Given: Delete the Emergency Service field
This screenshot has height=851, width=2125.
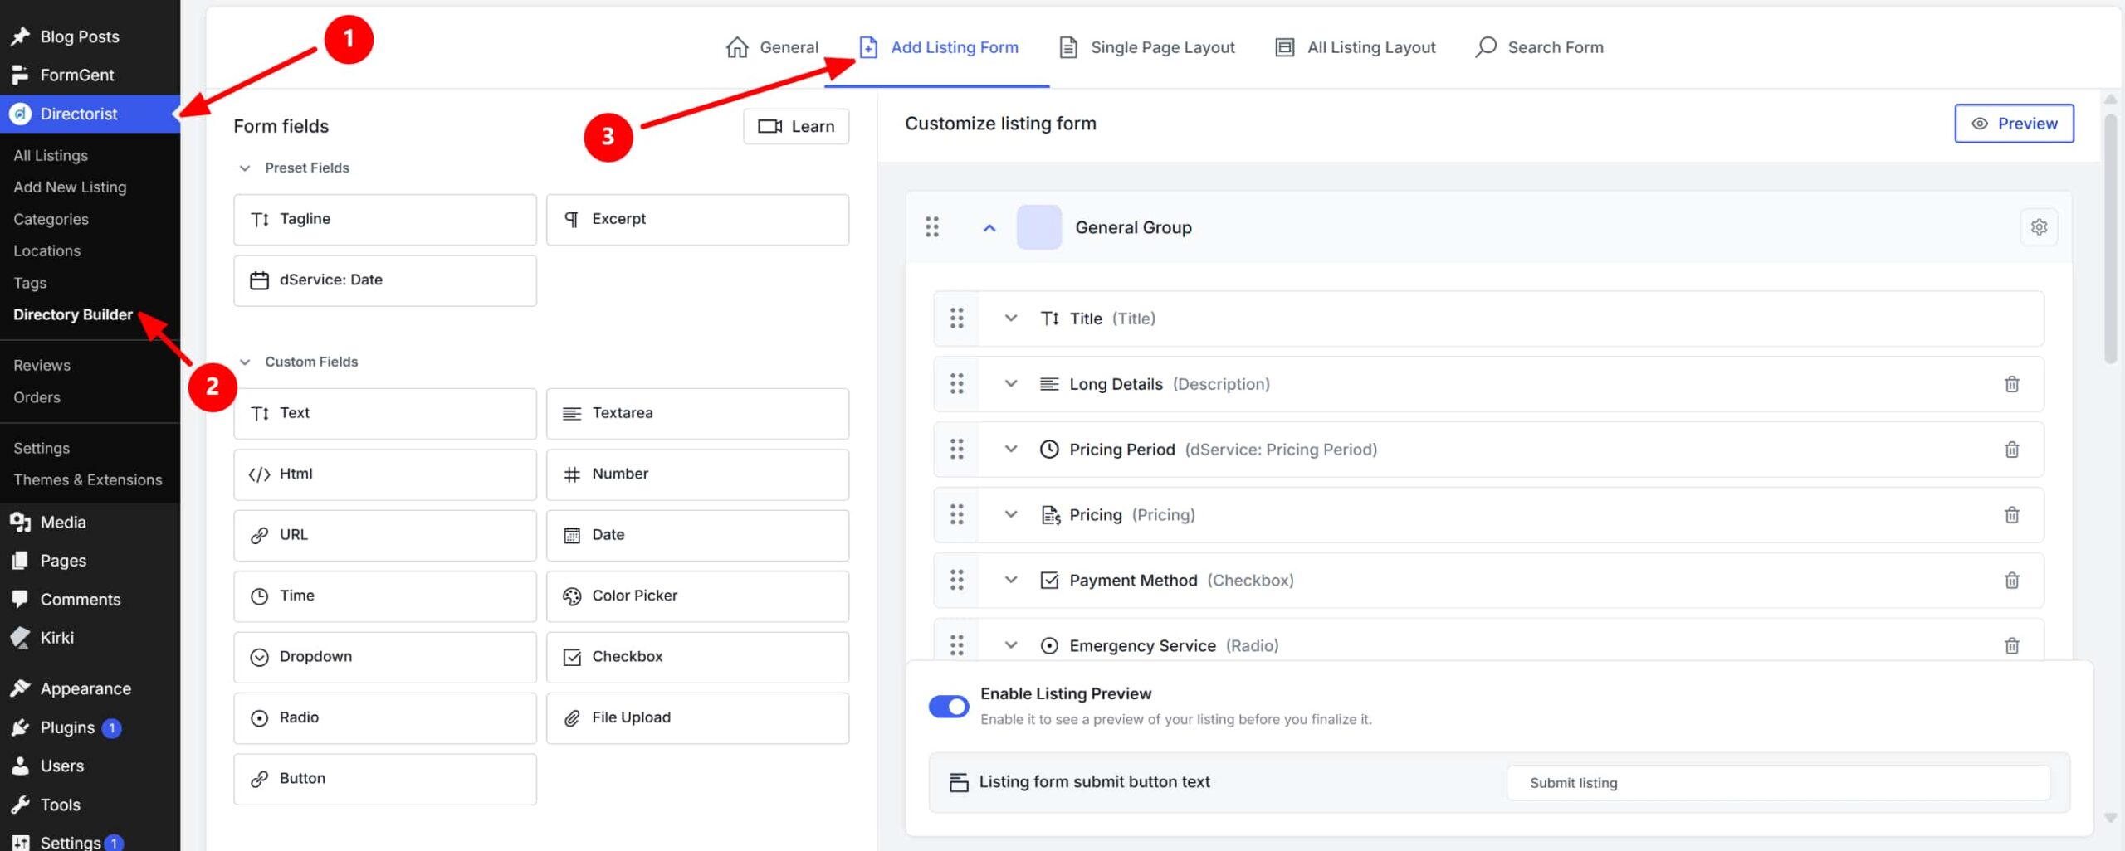Looking at the screenshot, I should (2011, 645).
